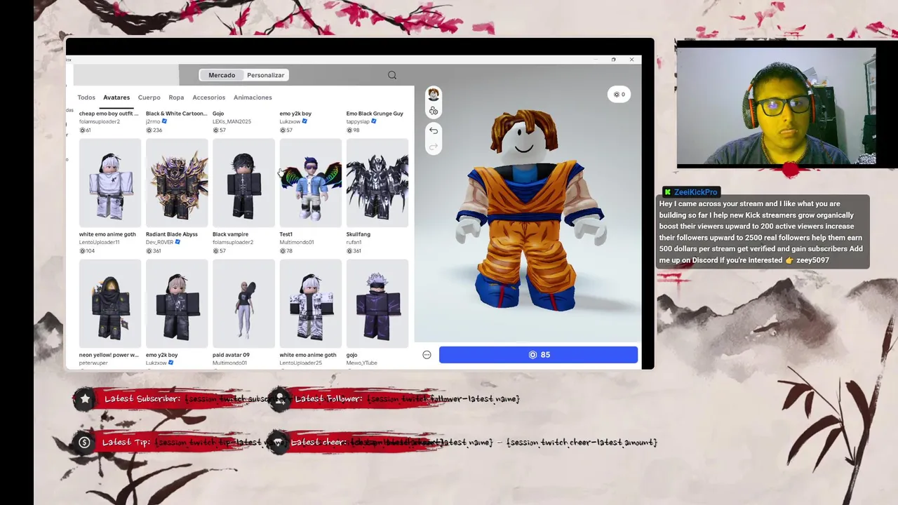Click the Black & White Cartoon title
The image size is (898, 505).
(x=177, y=114)
